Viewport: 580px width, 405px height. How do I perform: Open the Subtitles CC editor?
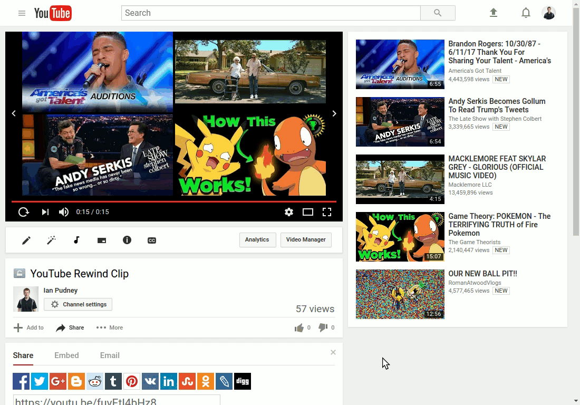pos(152,240)
